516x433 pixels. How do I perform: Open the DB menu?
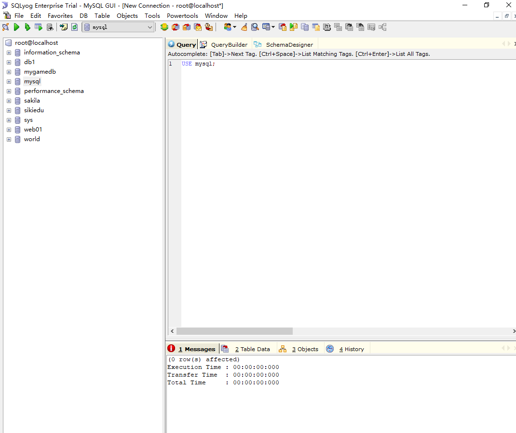pyautogui.click(x=83, y=16)
